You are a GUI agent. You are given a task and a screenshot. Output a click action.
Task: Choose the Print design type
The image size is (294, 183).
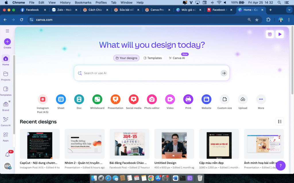point(188,99)
